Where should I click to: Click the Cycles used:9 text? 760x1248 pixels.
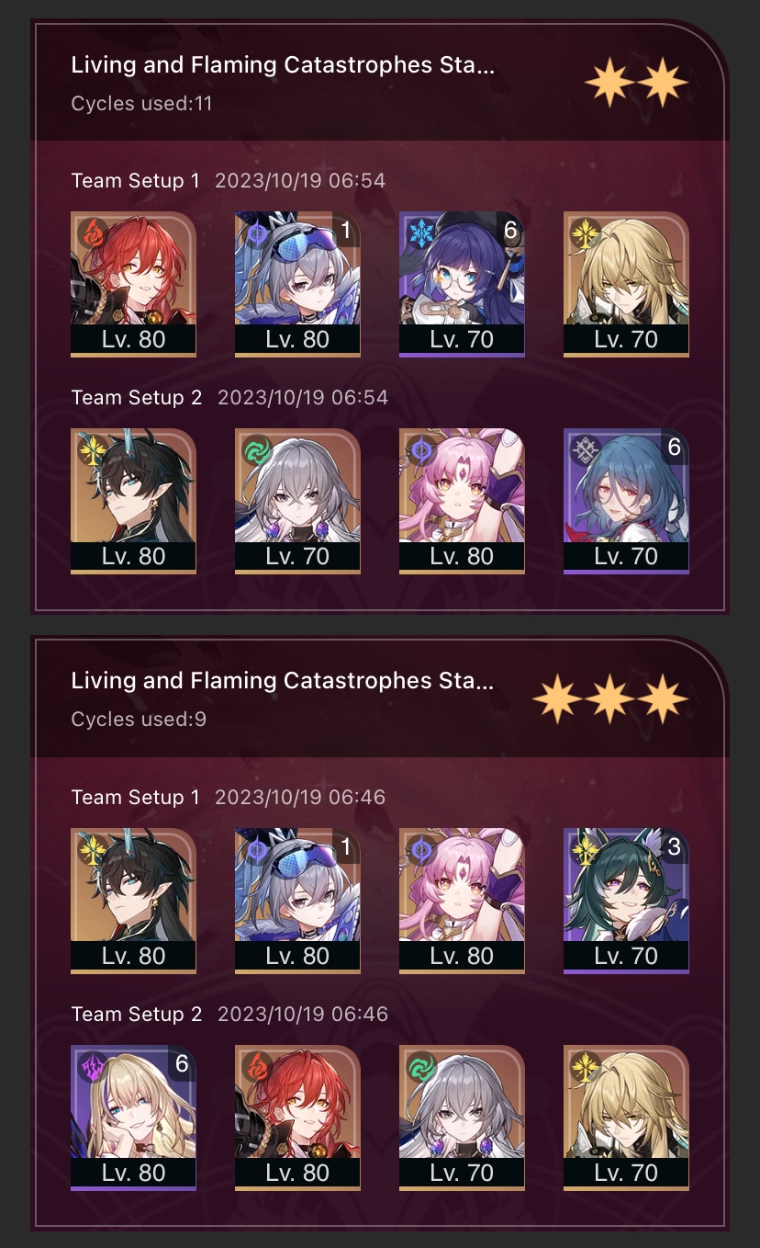[139, 719]
